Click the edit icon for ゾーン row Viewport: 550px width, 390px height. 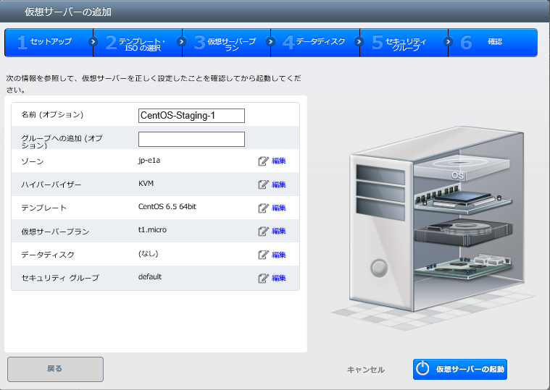click(x=264, y=161)
